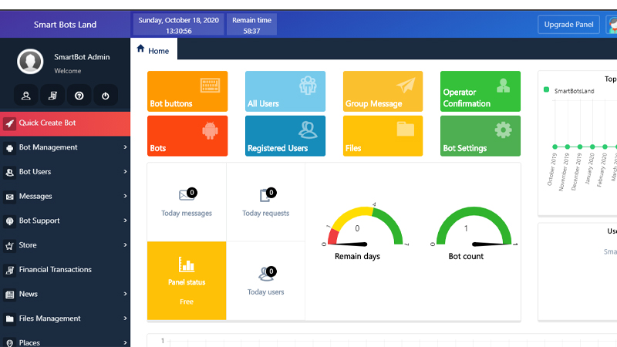Click the Upgrade Panel button
The width and height of the screenshot is (617, 347).
click(x=568, y=25)
